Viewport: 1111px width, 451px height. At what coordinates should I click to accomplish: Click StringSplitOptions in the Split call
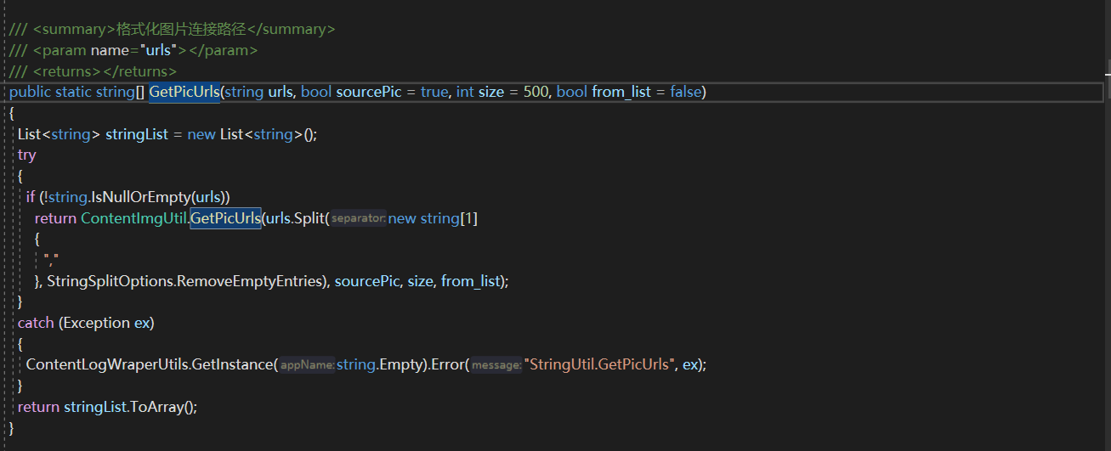pyautogui.click(x=111, y=281)
